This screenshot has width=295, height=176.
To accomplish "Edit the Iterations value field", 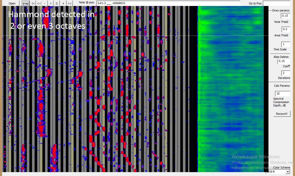I will [286, 73].
